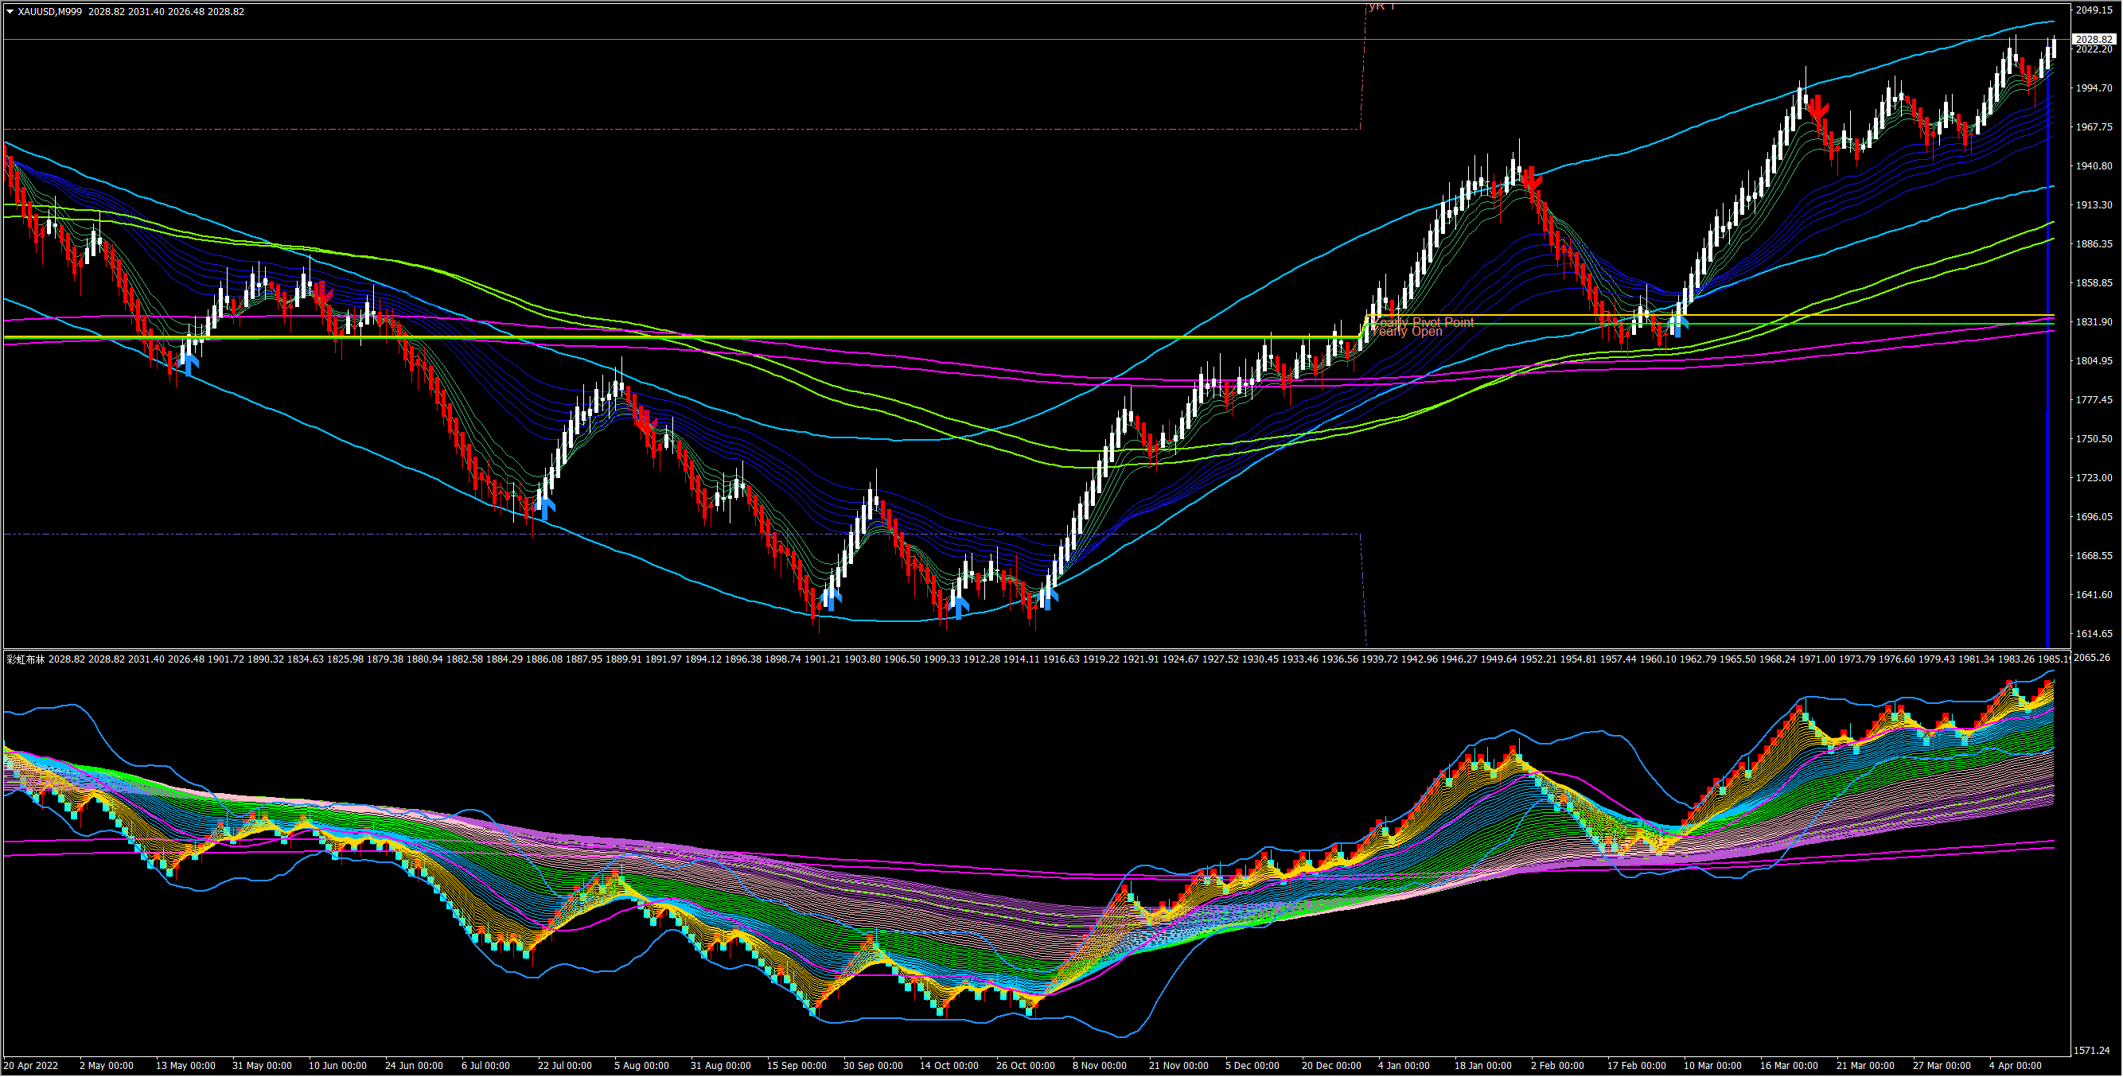Image resolution: width=2123 pixels, height=1077 pixels.
Task: Click the 1831.90 price scale label
Action: click(2094, 321)
